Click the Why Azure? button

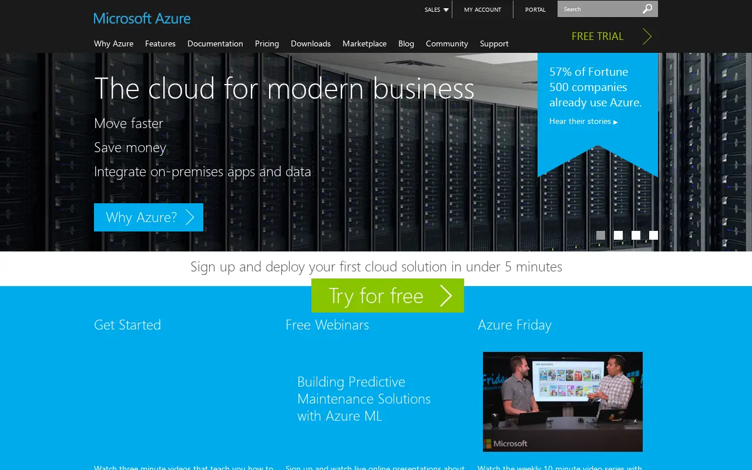pyautogui.click(x=149, y=217)
